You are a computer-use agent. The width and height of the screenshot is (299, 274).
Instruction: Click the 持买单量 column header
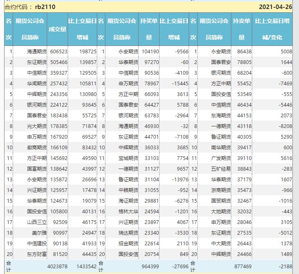pyautogui.click(x=149, y=29)
